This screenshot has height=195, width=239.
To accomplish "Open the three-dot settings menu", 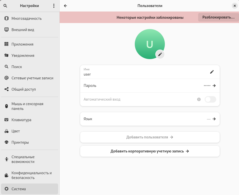I will pos(54,6).
